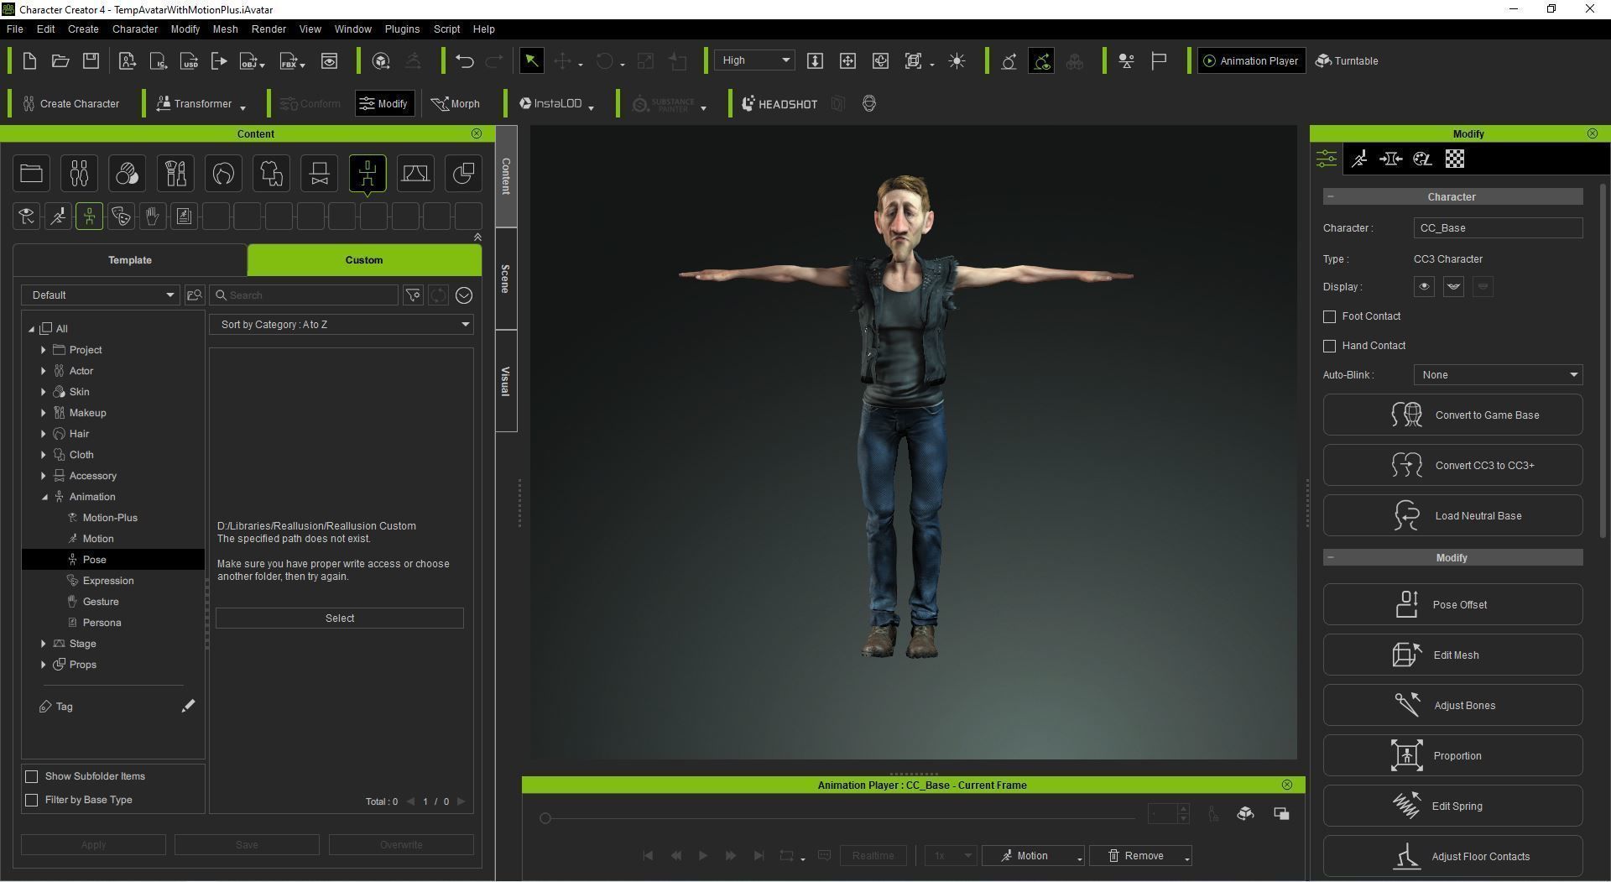Open the search filter funnel icon
1611x882 pixels.
point(413,295)
